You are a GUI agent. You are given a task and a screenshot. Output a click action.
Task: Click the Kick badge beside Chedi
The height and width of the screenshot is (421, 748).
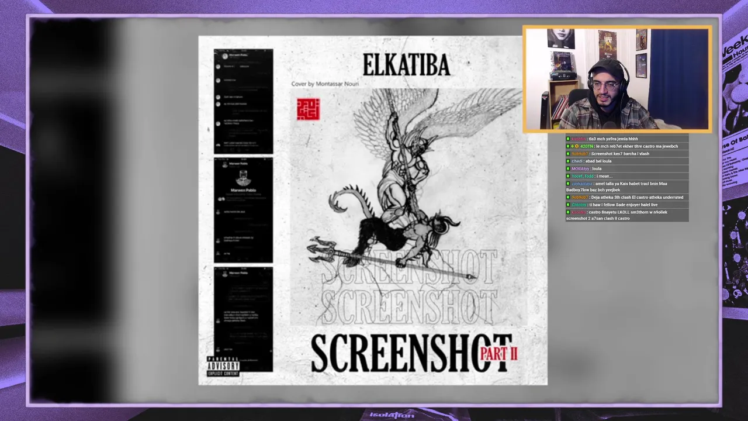[x=568, y=161]
